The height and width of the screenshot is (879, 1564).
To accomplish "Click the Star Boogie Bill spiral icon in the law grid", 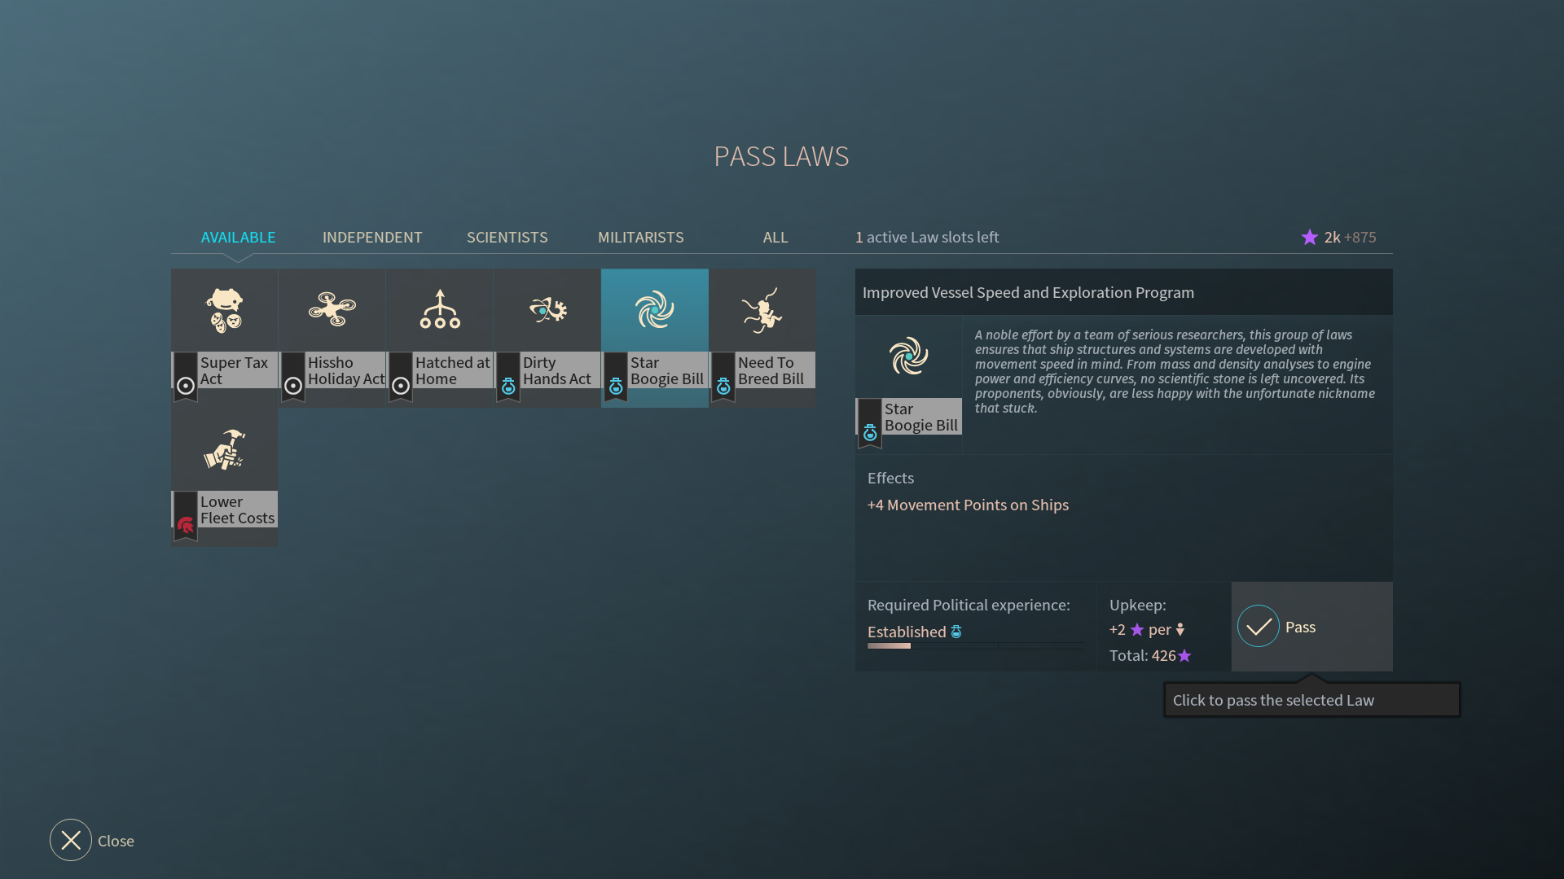I will point(654,310).
